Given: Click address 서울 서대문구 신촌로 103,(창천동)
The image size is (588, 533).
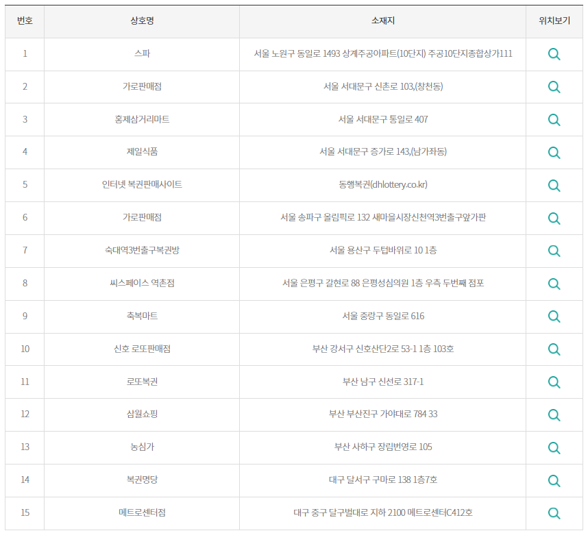Looking at the screenshot, I should tap(383, 86).
